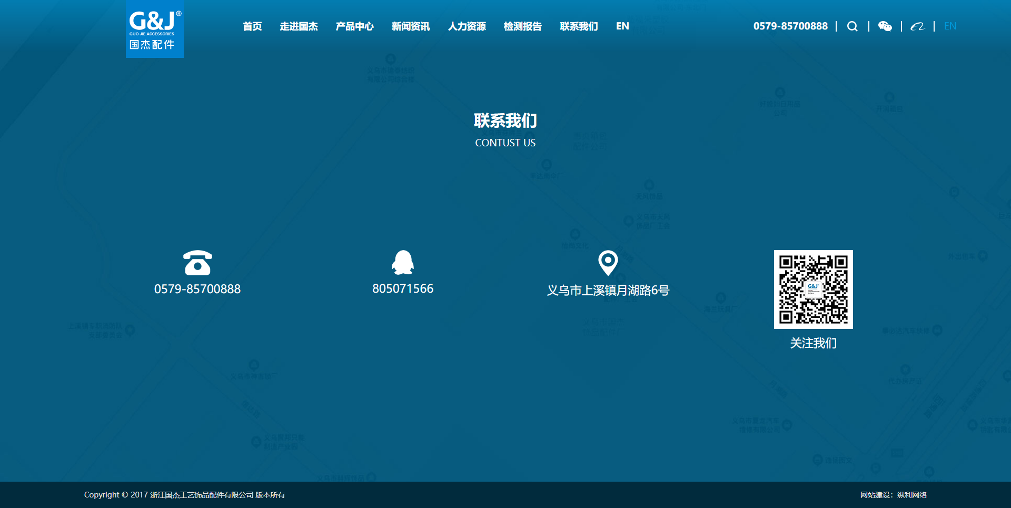This screenshot has height=508, width=1011.
Task: Open the 走进国杰 menu item
Action: pyautogui.click(x=299, y=26)
